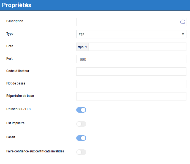
Task: Click inside the Hôte input field
Action: coord(137,47)
